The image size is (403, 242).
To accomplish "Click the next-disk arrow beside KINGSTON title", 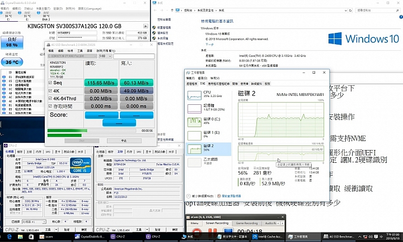I will click(146, 26).
